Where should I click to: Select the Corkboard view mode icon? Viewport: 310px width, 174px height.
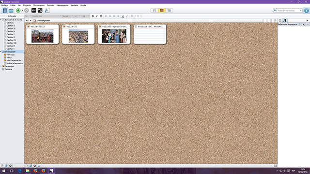pos(162,11)
